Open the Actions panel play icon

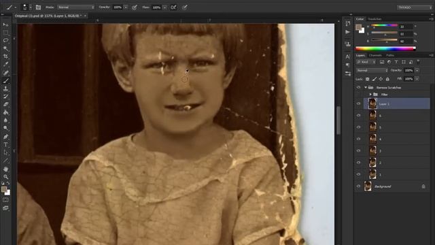point(347,32)
